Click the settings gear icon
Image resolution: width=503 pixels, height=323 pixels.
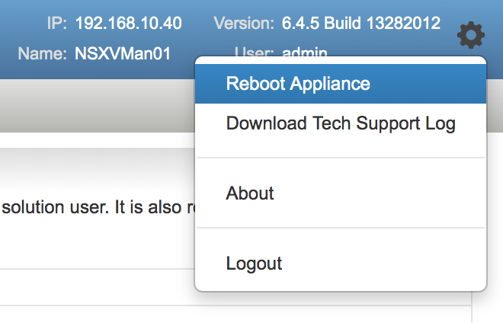pos(471,35)
